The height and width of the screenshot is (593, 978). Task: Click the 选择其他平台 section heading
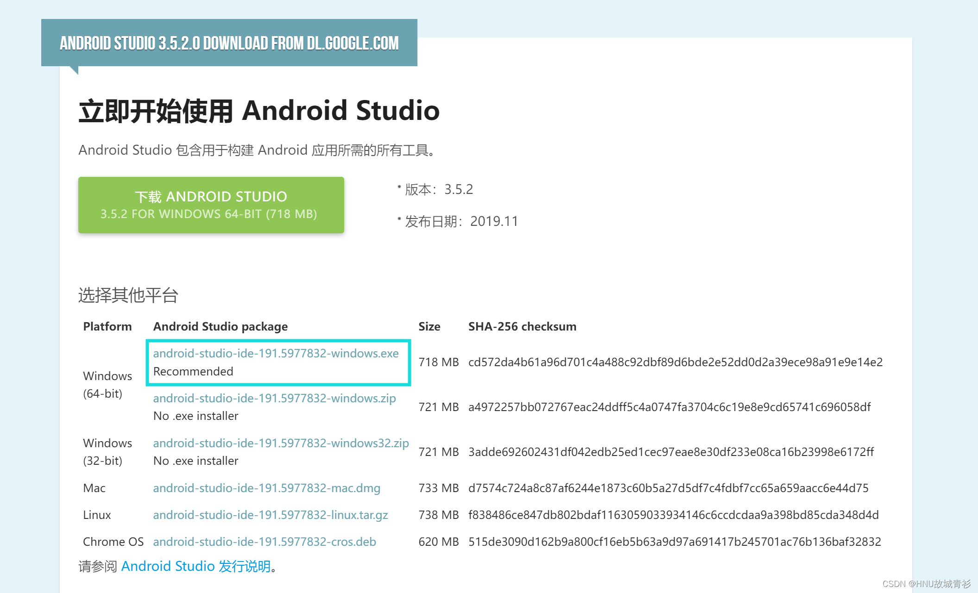tap(128, 295)
